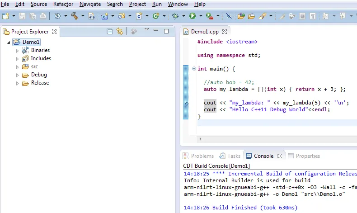Open build configurations dropdown arrow
The image size is (357, 213).
pyautogui.click(x=66, y=16)
